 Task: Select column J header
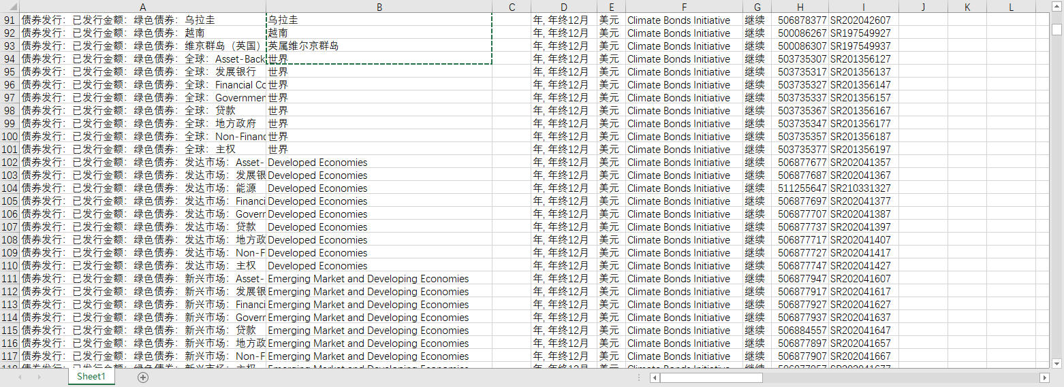[x=923, y=7]
